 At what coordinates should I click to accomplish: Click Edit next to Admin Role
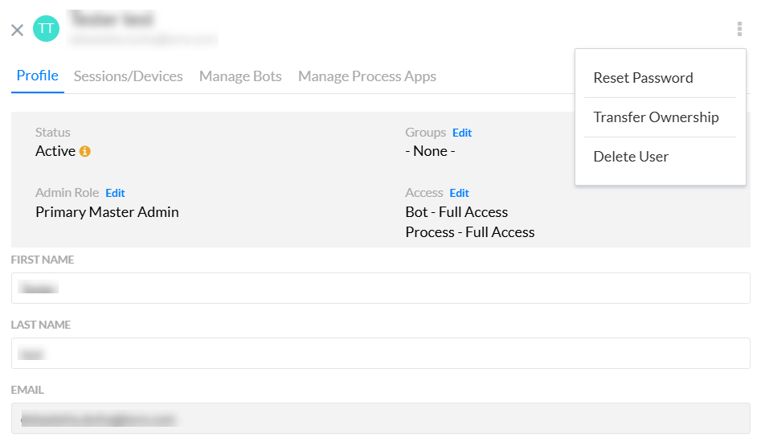[115, 193]
